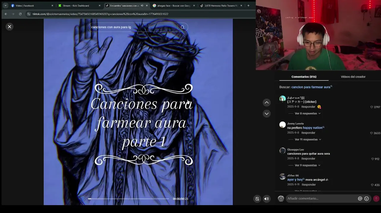Expand 'Ver 11 respuestas' replies
This screenshot has height=213, width=381.
pyautogui.click(x=308, y=139)
